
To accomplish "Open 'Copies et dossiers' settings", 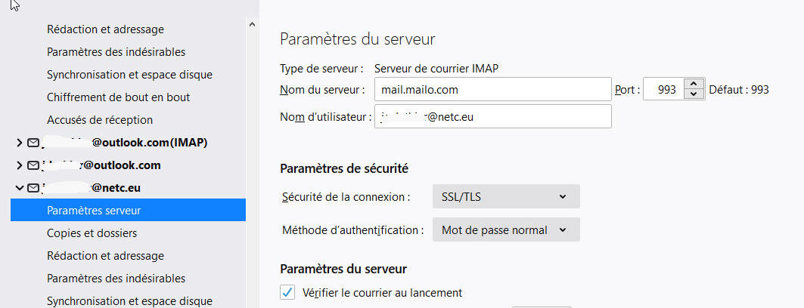I will (x=92, y=233).
